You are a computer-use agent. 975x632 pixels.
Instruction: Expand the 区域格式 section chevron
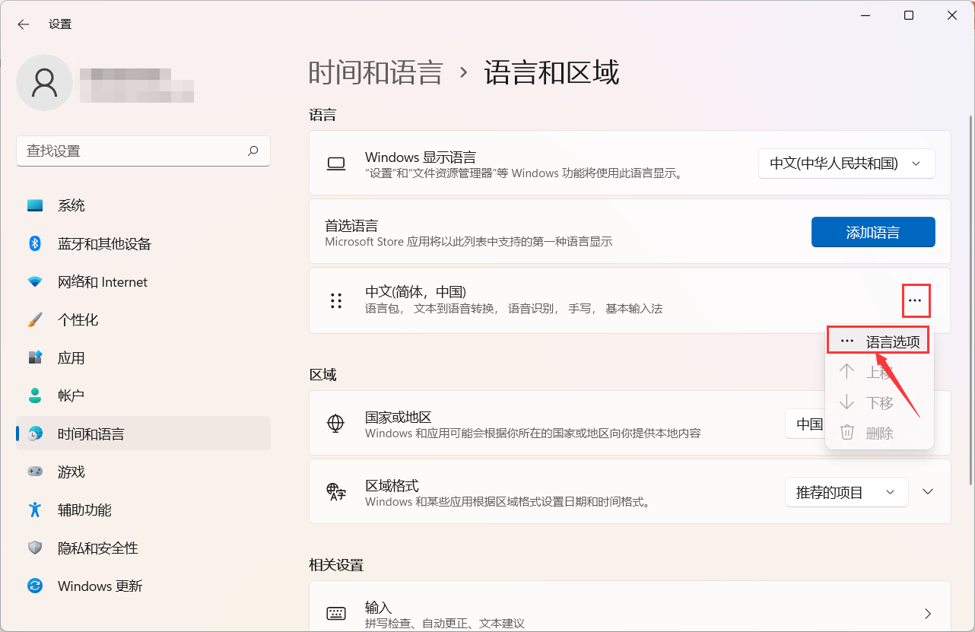(928, 492)
